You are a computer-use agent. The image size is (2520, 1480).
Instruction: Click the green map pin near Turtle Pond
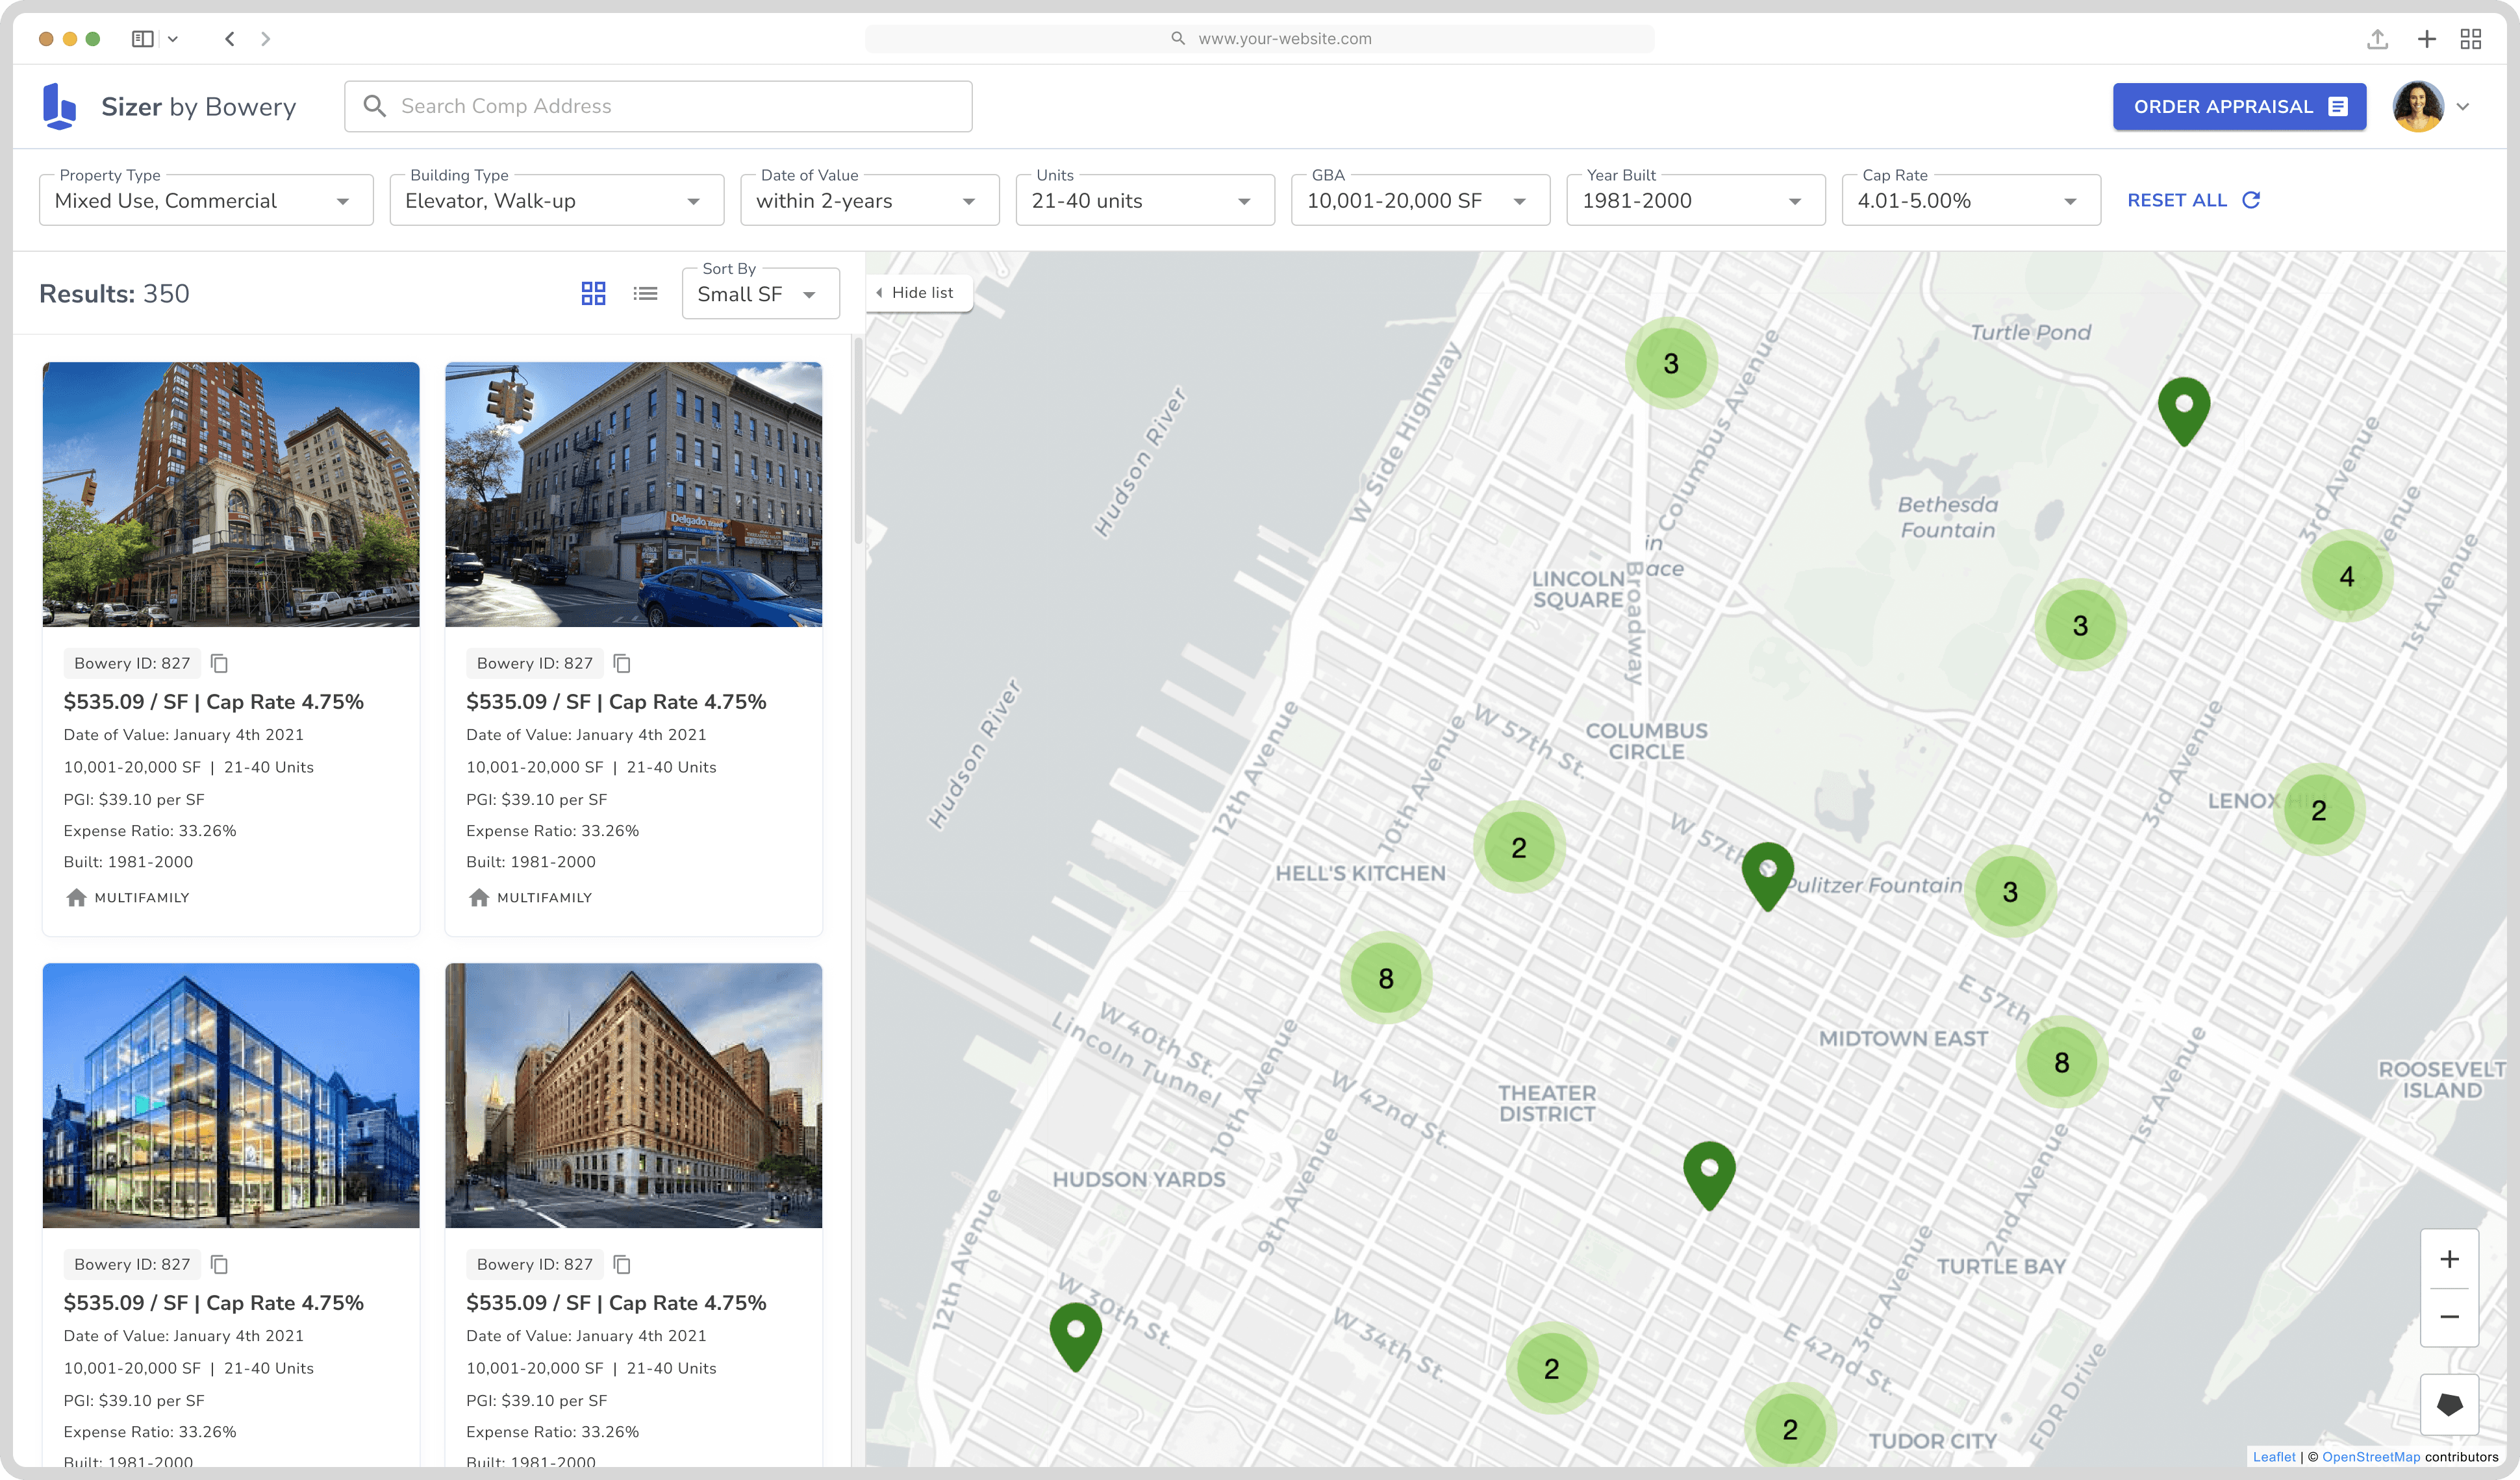tap(2184, 411)
